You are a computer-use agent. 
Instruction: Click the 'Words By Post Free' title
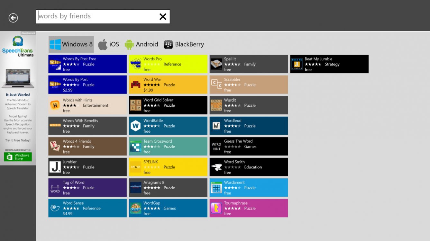point(79,59)
